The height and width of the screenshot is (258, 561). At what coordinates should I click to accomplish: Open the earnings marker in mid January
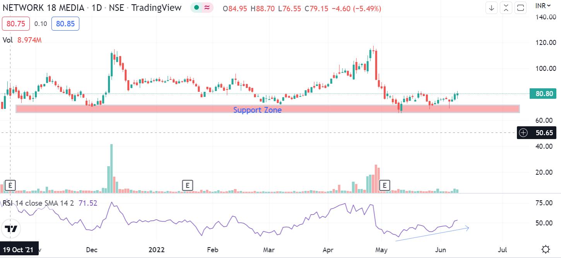tap(187, 186)
